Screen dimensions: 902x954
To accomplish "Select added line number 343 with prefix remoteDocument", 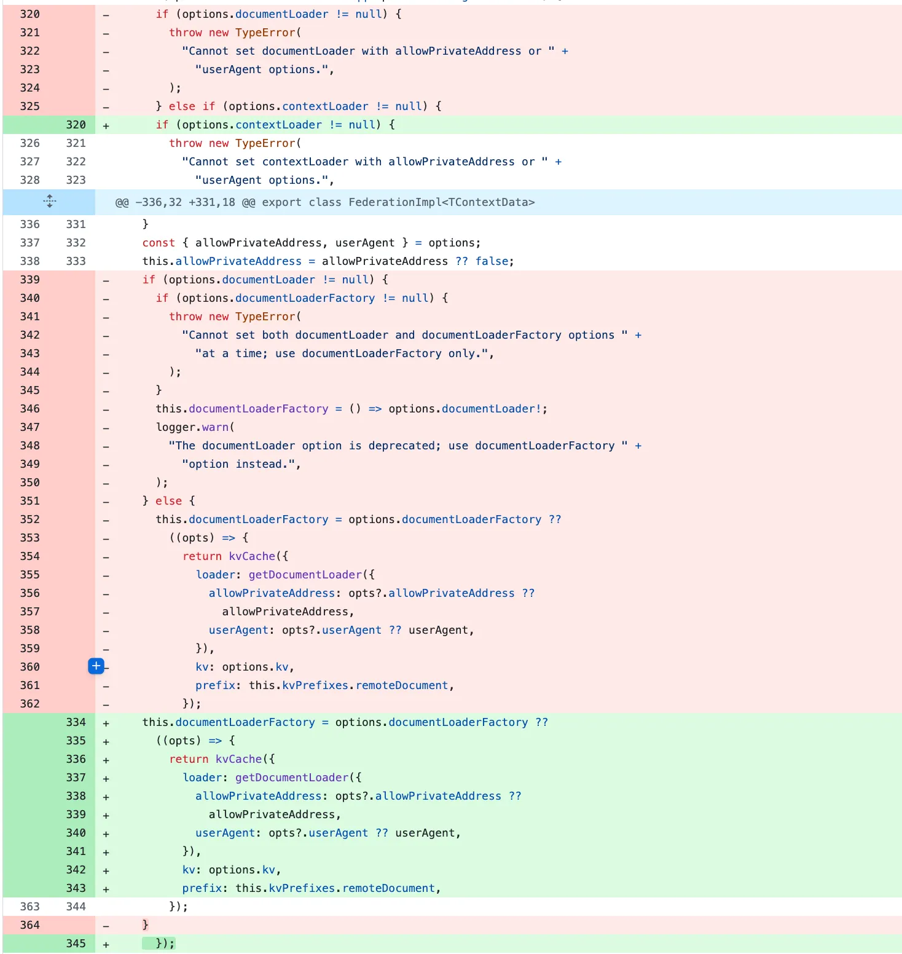I will point(76,888).
